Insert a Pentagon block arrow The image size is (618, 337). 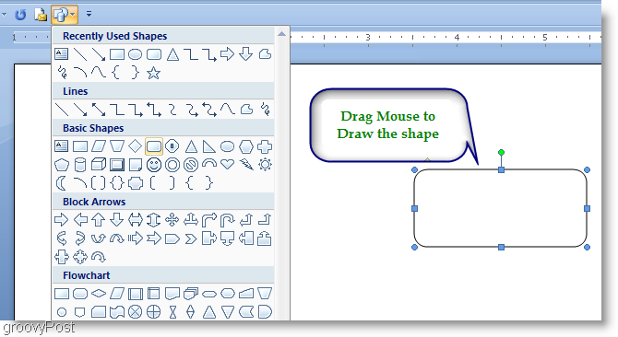point(172,238)
